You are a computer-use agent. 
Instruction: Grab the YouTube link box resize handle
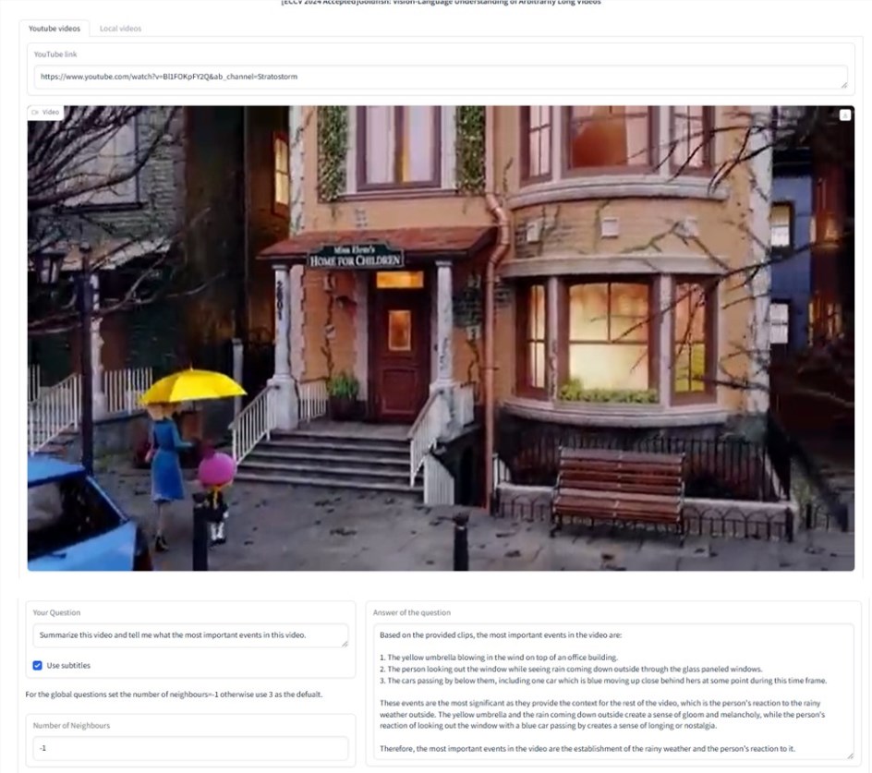[x=843, y=85]
